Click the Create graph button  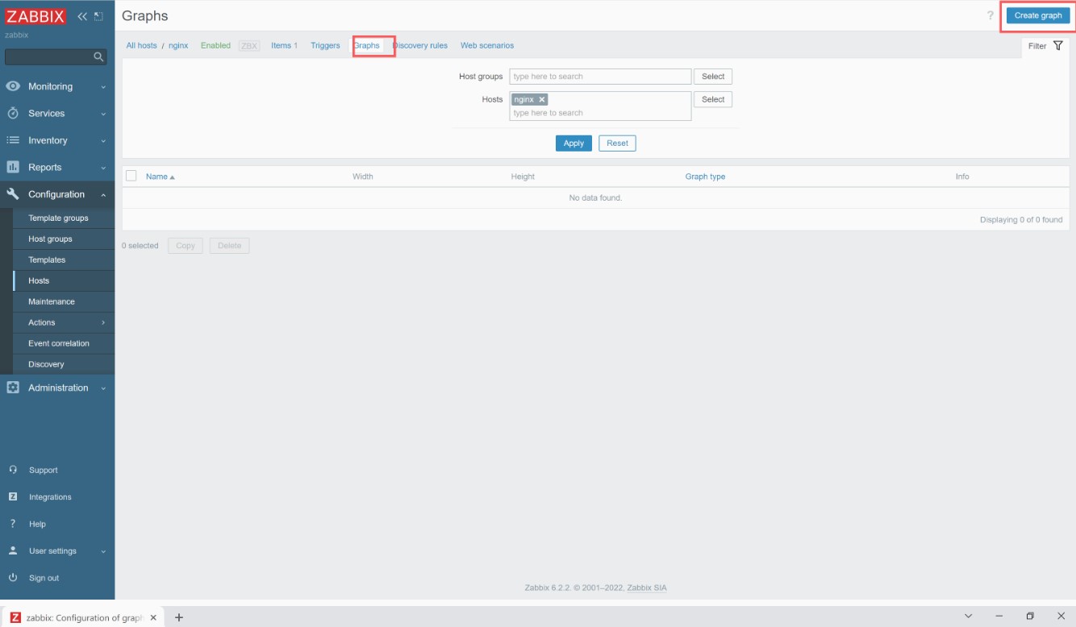(x=1038, y=16)
